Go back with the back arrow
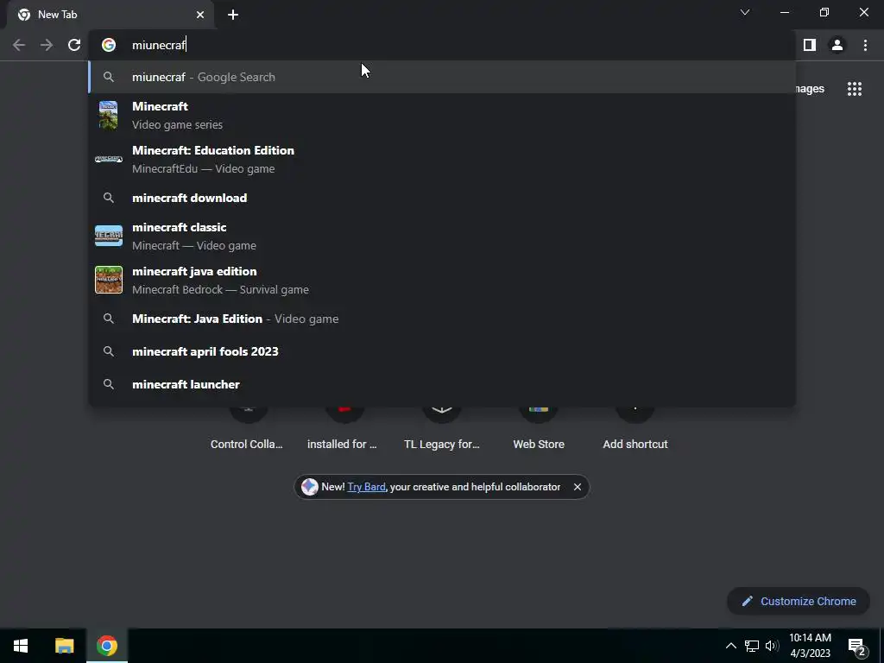 pyautogui.click(x=19, y=45)
